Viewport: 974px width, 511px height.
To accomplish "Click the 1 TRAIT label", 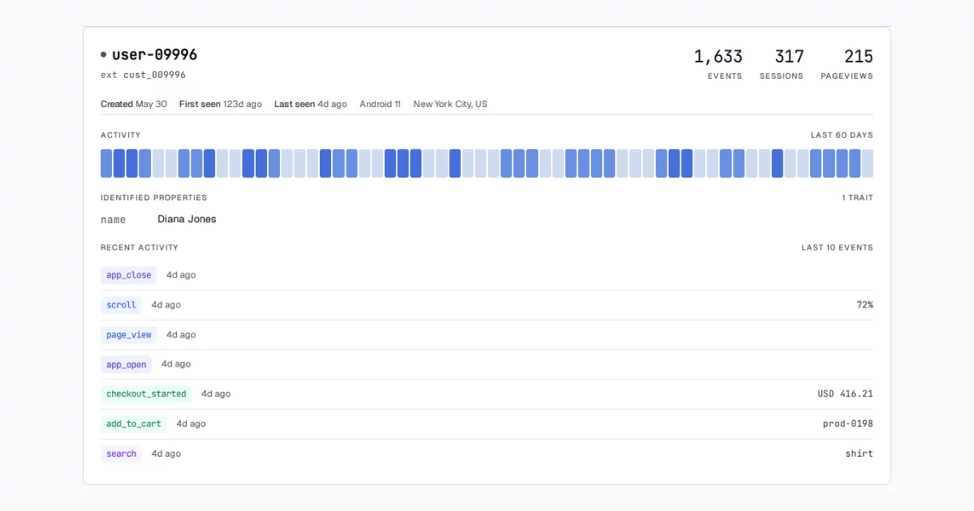I will 857,198.
